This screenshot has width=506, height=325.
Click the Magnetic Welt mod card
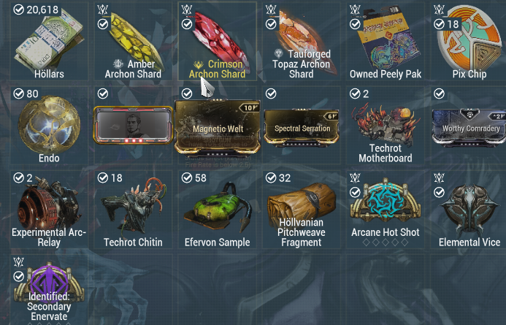[x=217, y=127]
